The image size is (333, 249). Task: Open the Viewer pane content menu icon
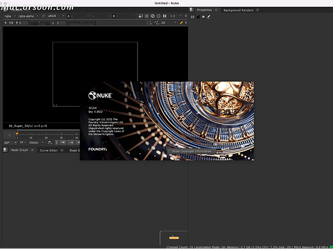6,10
